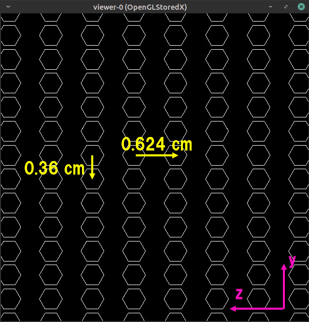This screenshot has height=322, width=309.
Task: Click the viewer-0 (OpenGLStoredX) title text
Action: (140, 7)
